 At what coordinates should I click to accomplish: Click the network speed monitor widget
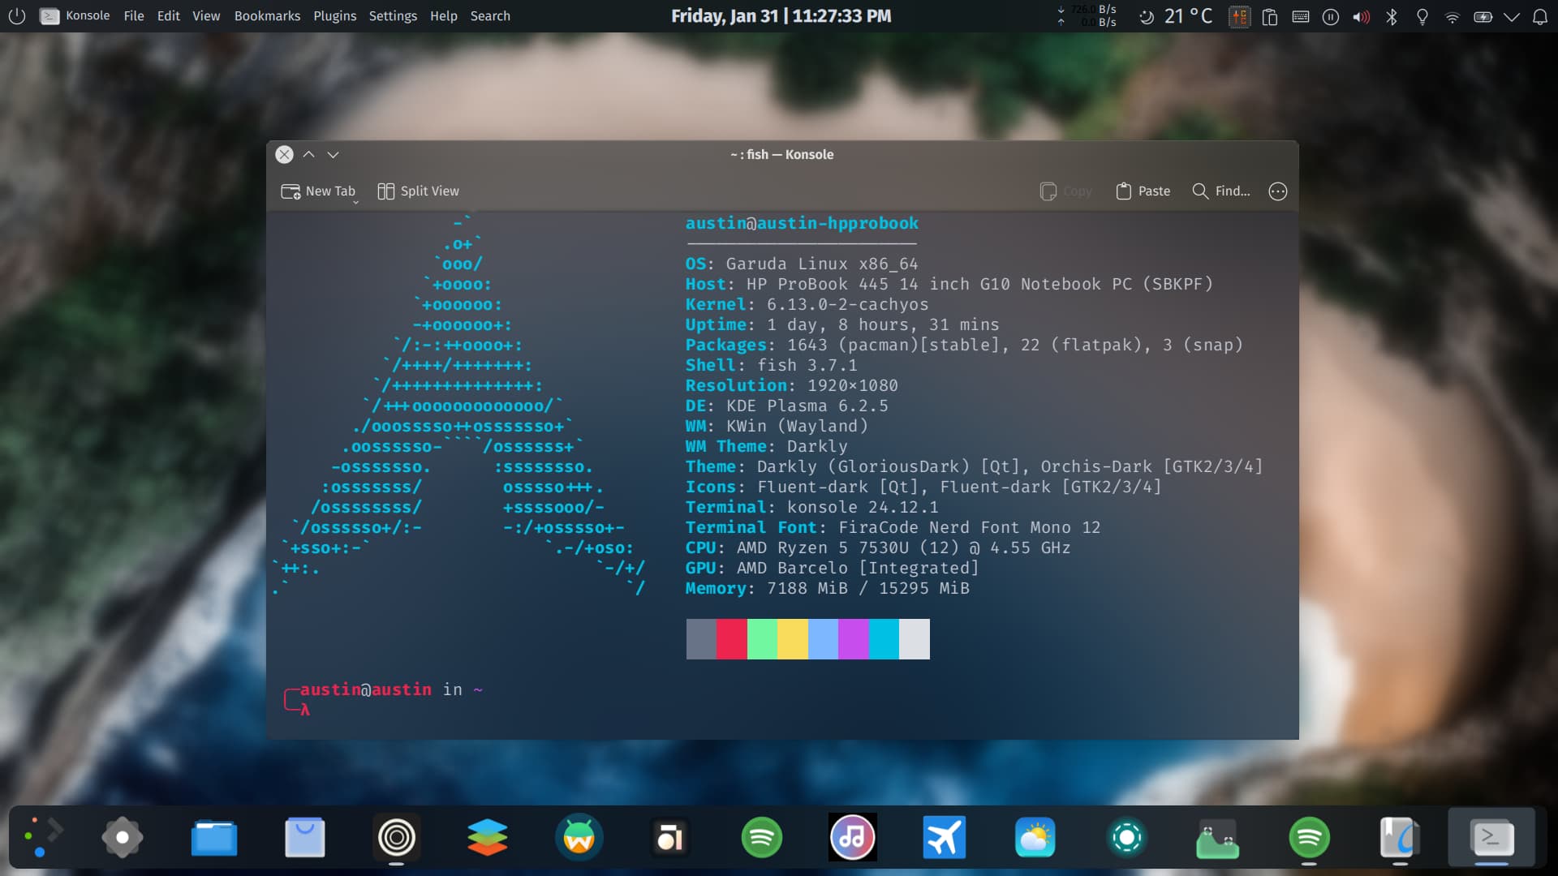point(1087,15)
